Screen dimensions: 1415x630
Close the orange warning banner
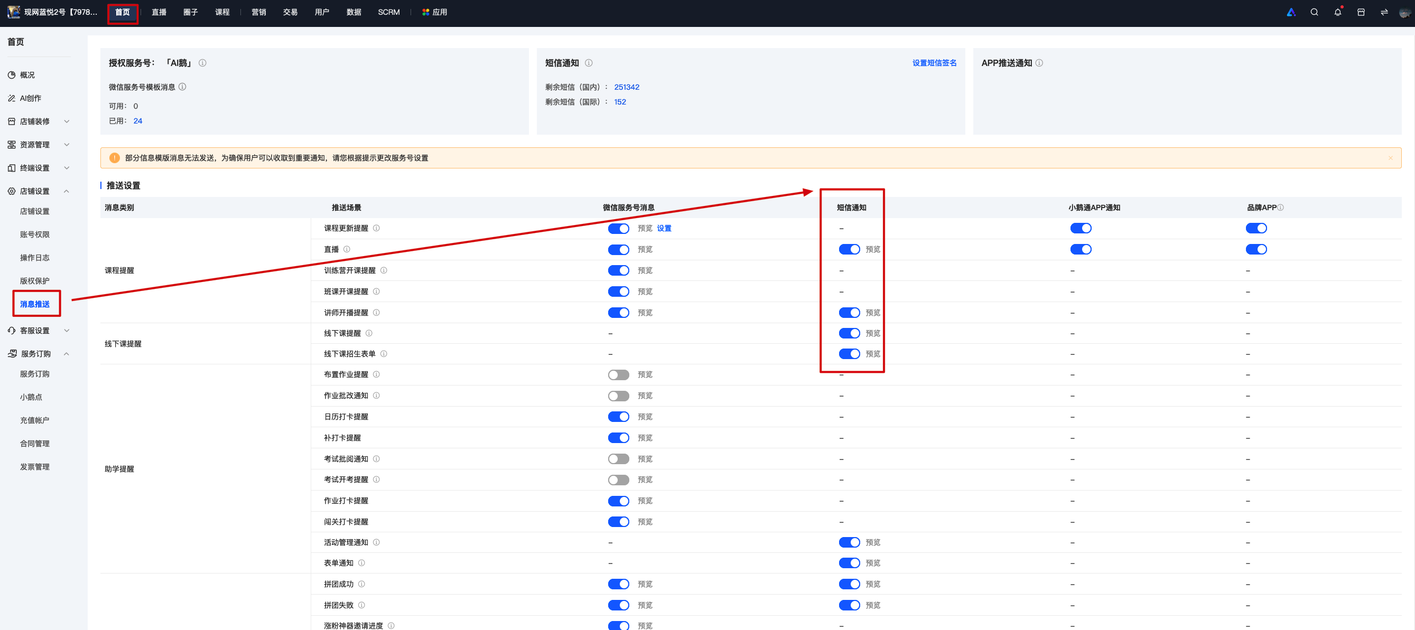(1390, 158)
